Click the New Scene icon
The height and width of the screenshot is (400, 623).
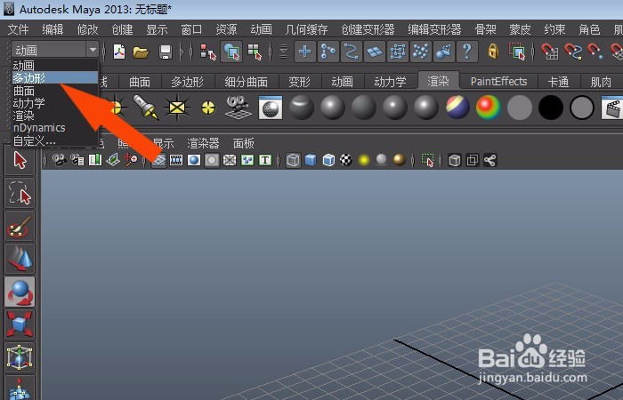click(x=118, y=52)
